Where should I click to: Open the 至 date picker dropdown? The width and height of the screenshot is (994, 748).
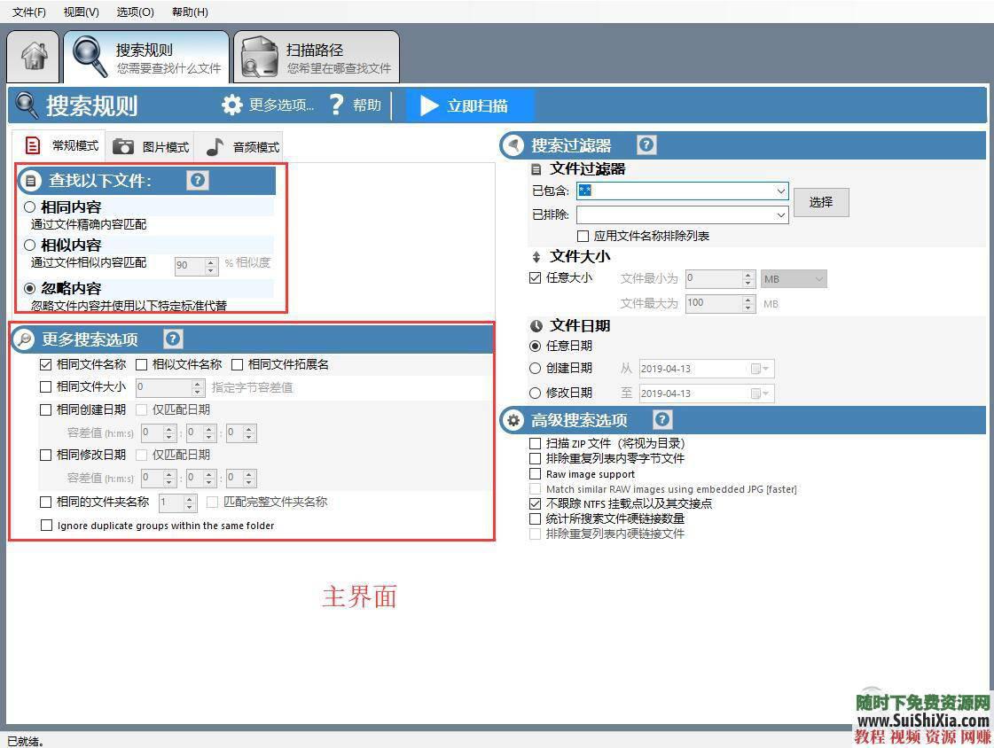[759, 393]
